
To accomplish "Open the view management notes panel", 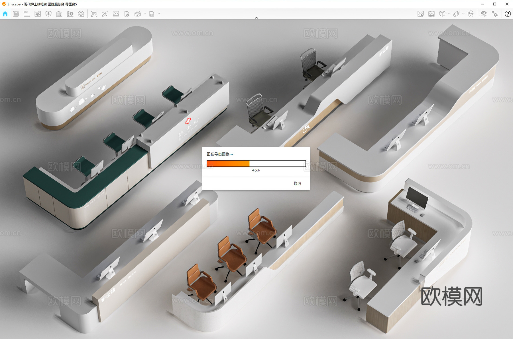I will point(16,14).
